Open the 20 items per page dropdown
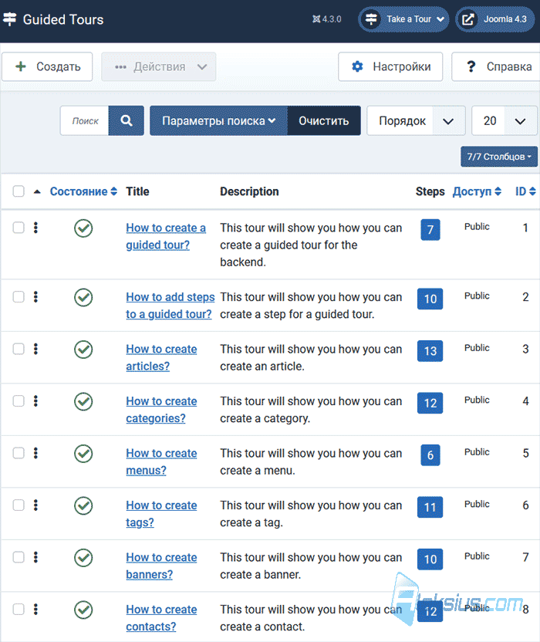 505,120
